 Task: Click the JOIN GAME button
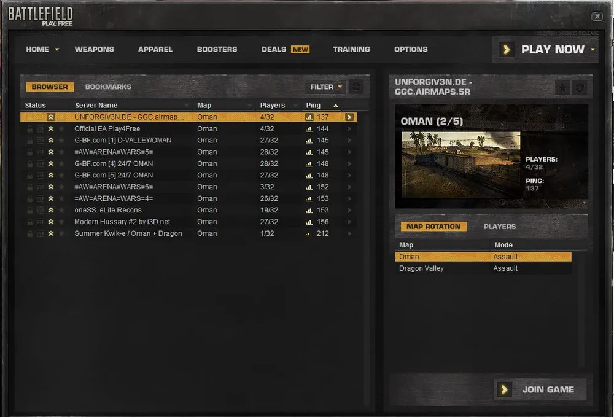coord(540,389)
